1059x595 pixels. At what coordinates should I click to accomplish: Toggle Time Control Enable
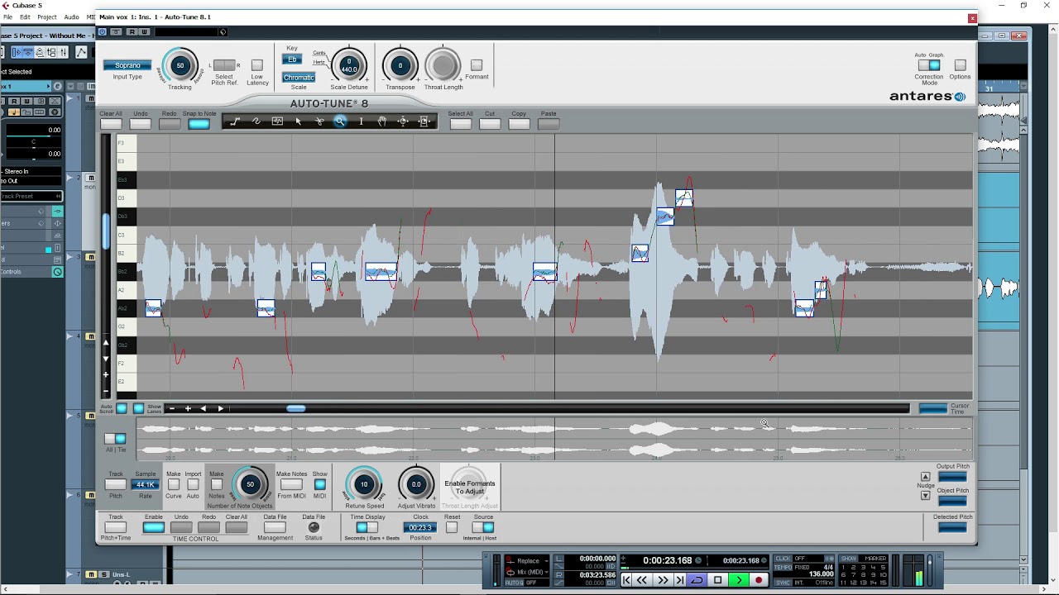[153, 527]
